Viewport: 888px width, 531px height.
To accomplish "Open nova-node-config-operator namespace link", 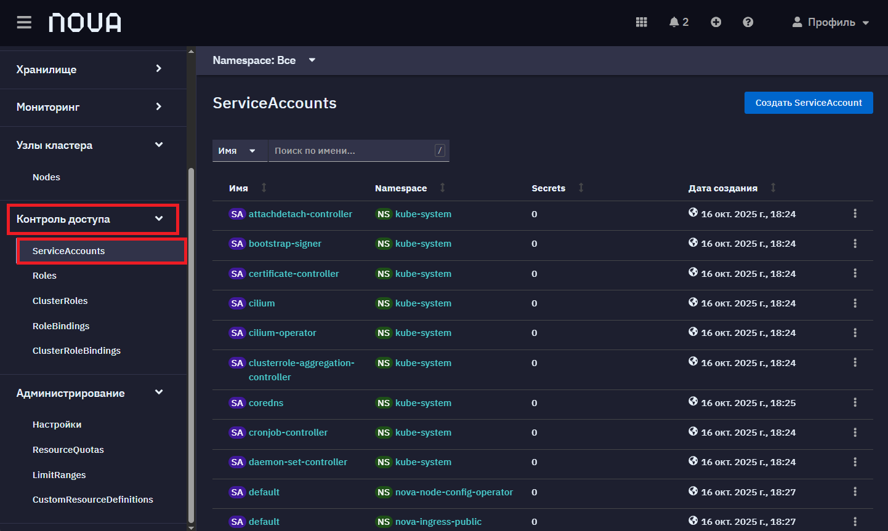I will 454,492.
